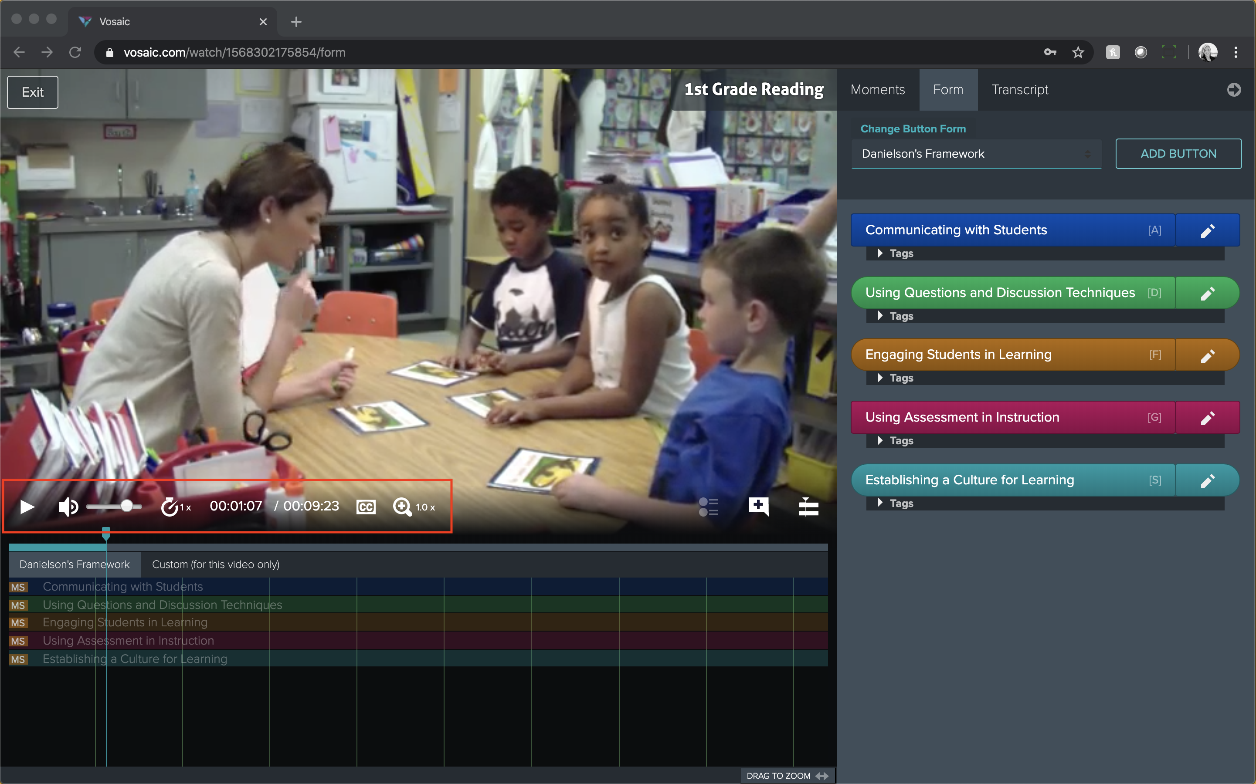The height and width of the screenshot is (784, 1256).
Task: Select Using Assessment in Instruction timeline row
Action: pyautogui.click(x=418, y=640)
